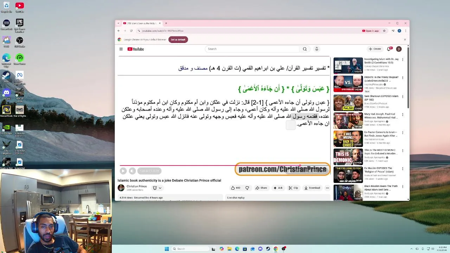450x253 pixels.
Task: Play the video with the play button
Action: click(x=123, y=171)
